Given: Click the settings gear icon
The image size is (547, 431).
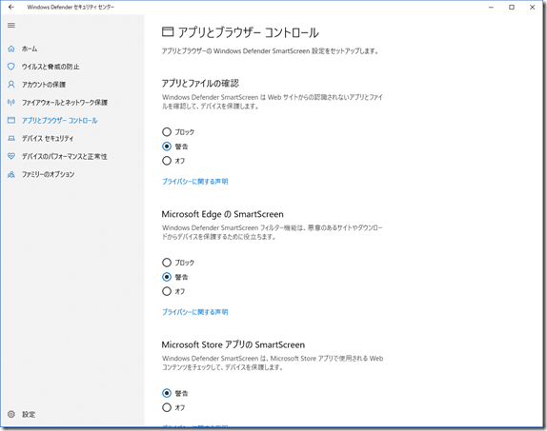Looking at the screenshot, I should tap(11, 414).
